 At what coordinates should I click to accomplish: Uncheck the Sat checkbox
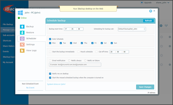click(x=102, y=43)
